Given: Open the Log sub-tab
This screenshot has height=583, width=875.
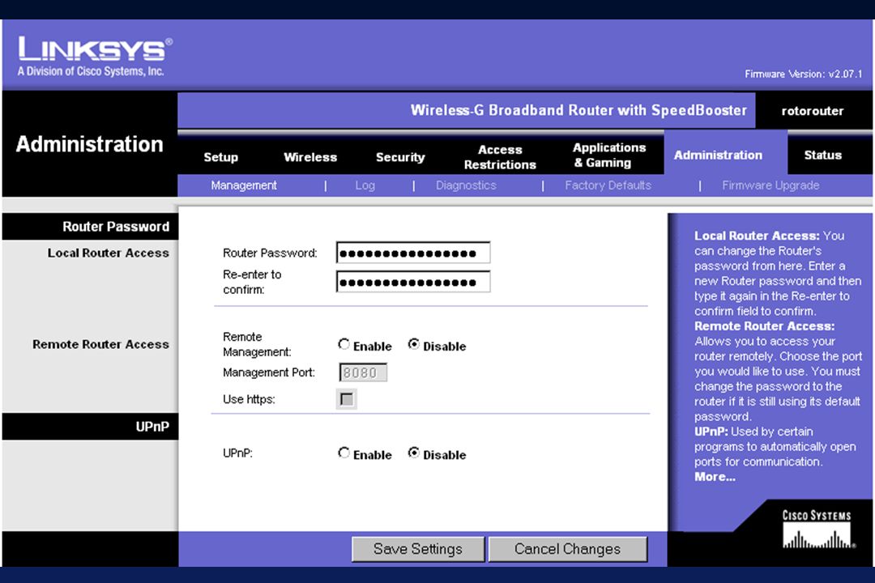Looking at the screenshot, I should click(365, 185).
